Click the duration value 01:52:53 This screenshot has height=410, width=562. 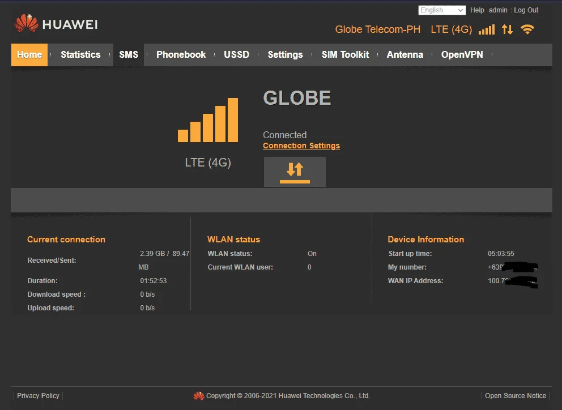tap(154, 281)
